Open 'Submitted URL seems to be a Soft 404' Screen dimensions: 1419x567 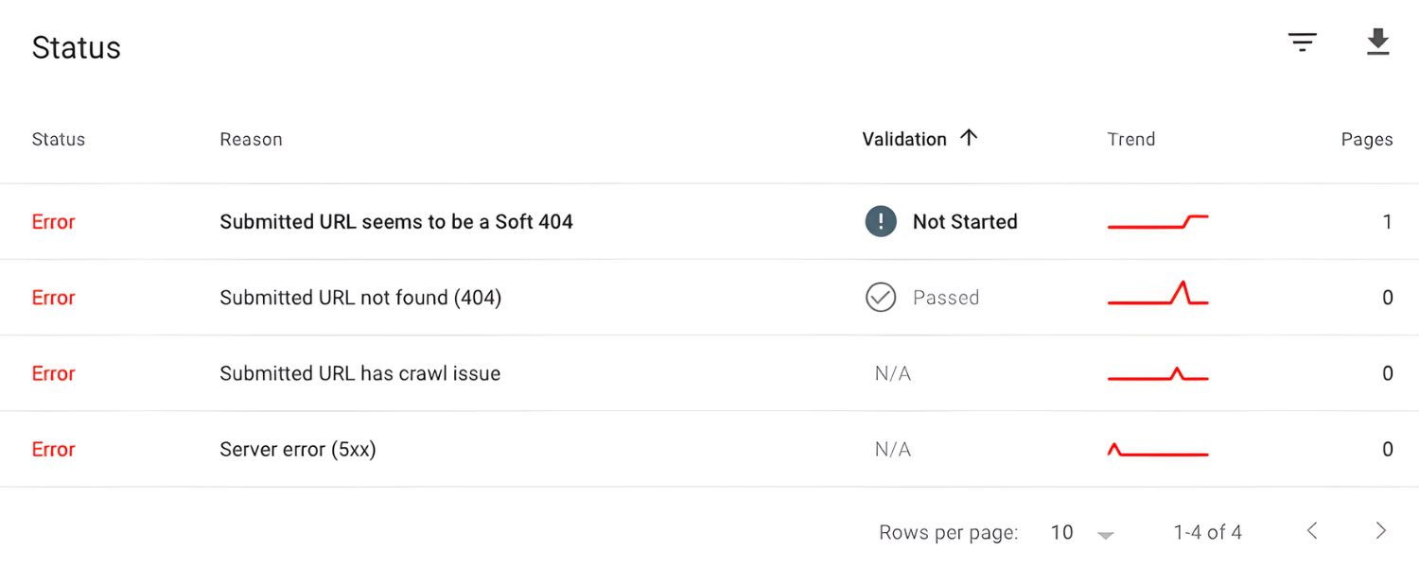click(395, 221)
